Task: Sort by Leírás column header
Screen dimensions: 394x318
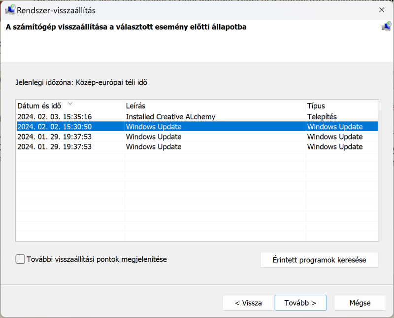Action: tap(135, 106)
